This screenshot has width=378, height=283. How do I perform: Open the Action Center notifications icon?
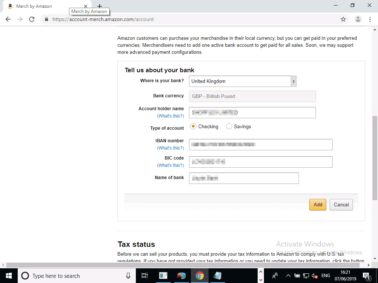click(366, 276)
